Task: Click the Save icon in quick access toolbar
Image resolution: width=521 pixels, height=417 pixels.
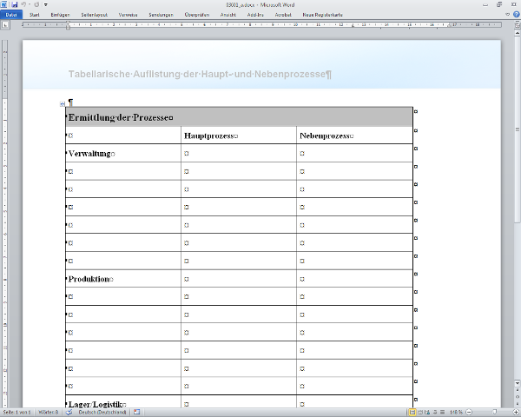Action: (x=14, y=4)
